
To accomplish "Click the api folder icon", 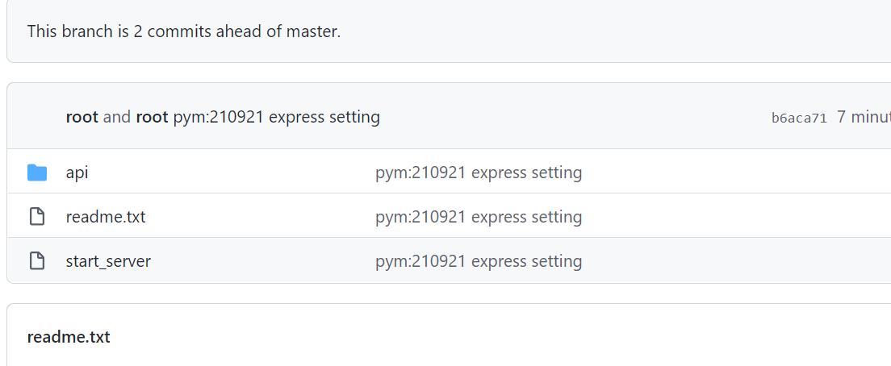I will point(37,173).
